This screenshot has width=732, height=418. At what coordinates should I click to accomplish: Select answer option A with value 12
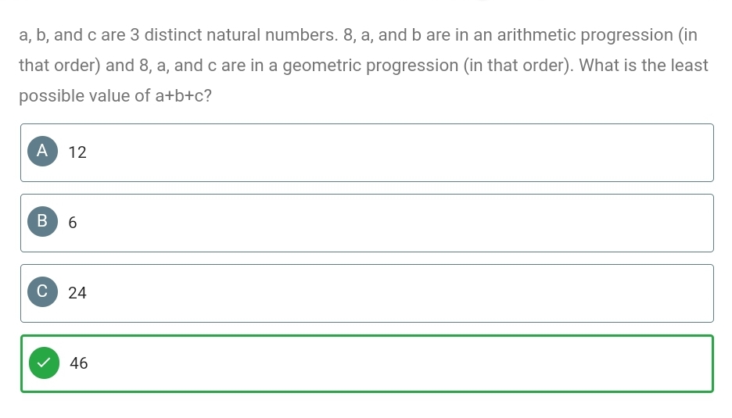367,152
